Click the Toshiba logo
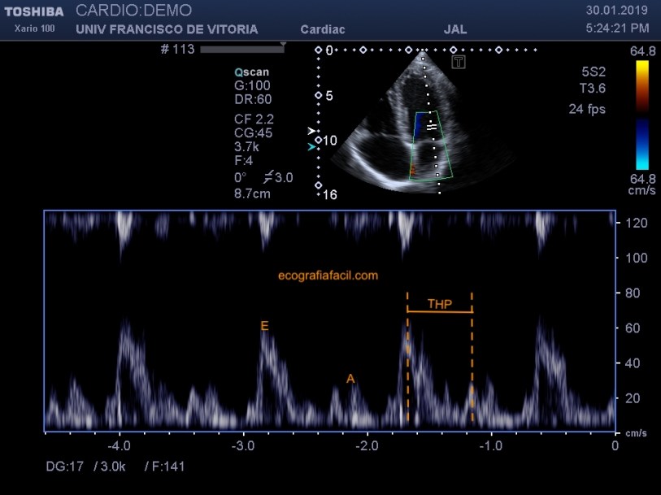The width and height of the screenshot is (661, 495). pyautogui.click(x=34, y=11)
